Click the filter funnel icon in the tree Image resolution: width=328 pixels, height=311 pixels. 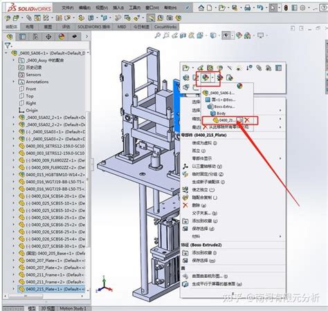point(8,46)
